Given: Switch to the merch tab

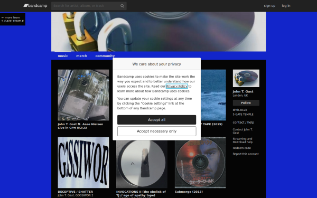Looking at the screenshot, I should (82, 56).
